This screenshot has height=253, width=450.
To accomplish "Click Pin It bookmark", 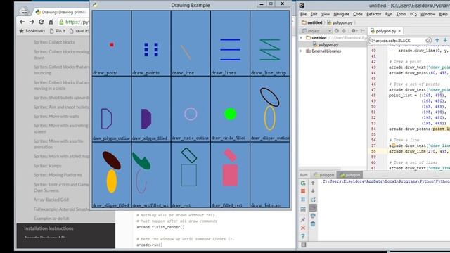I will click(58, 31).
